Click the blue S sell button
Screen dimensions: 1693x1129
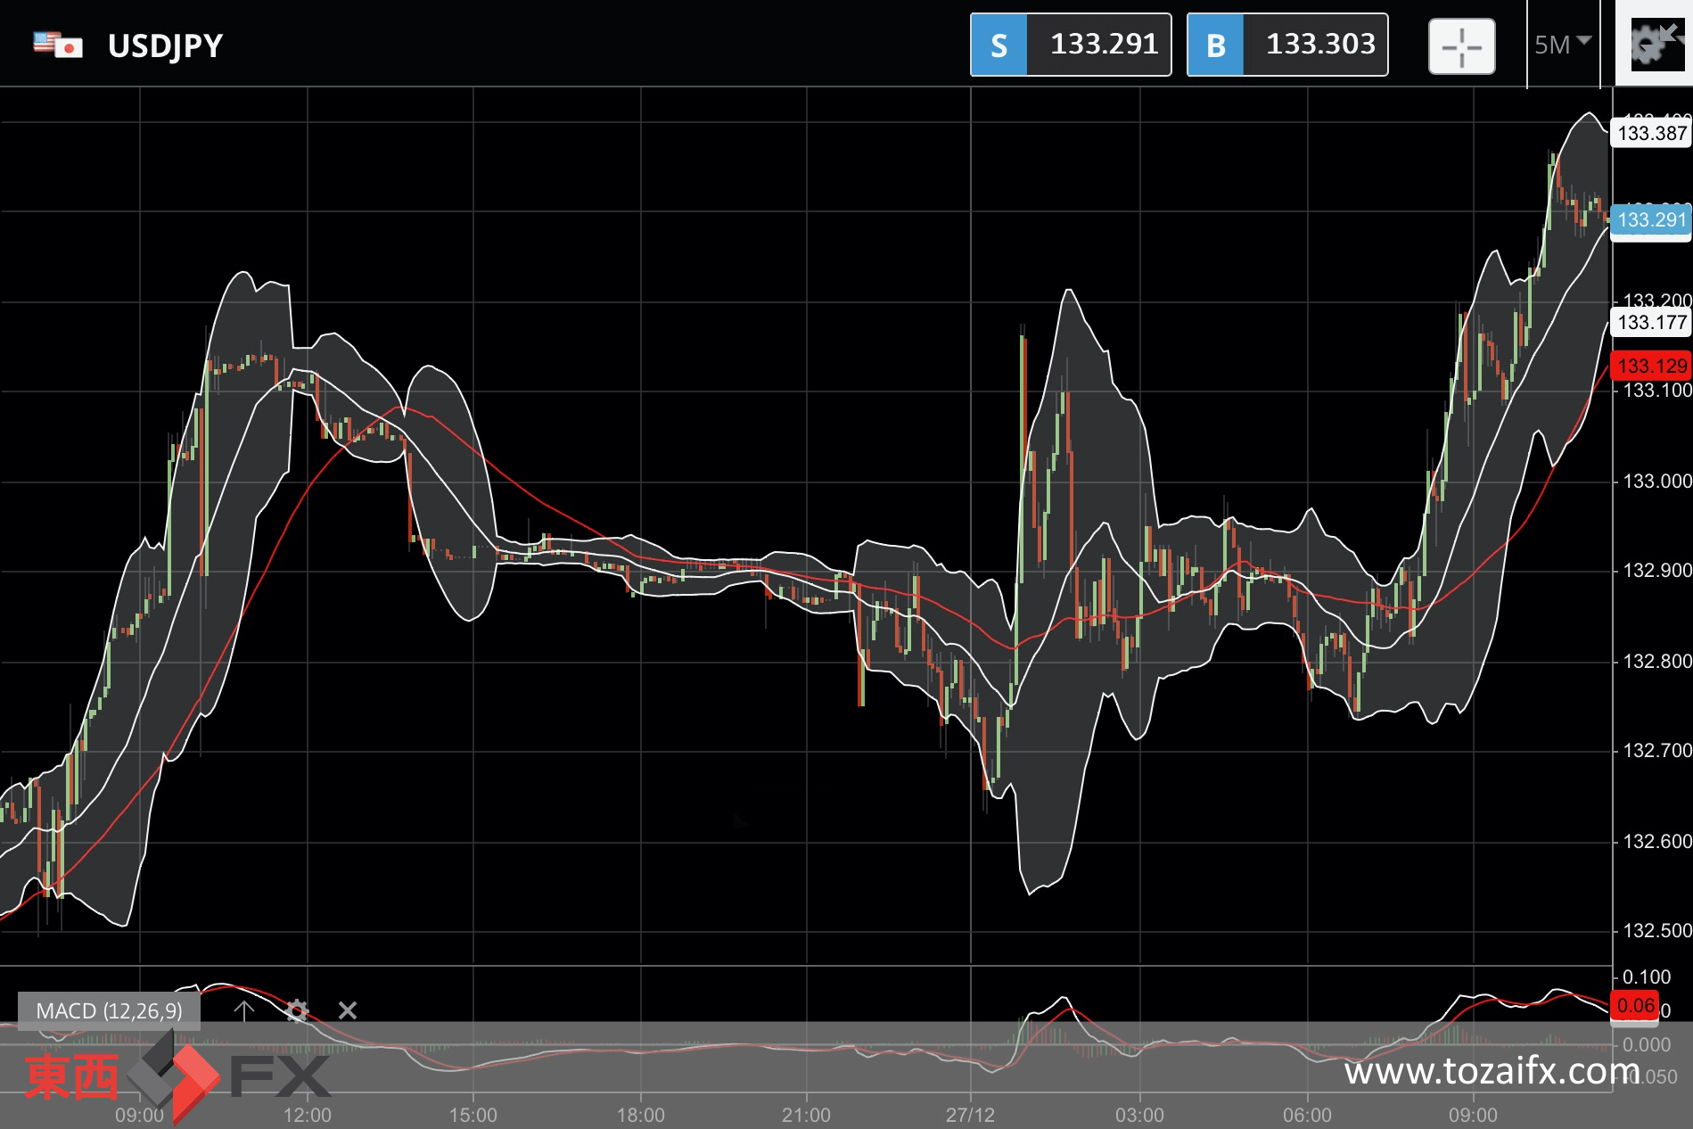pyautogui.click(x=999, y=45)
